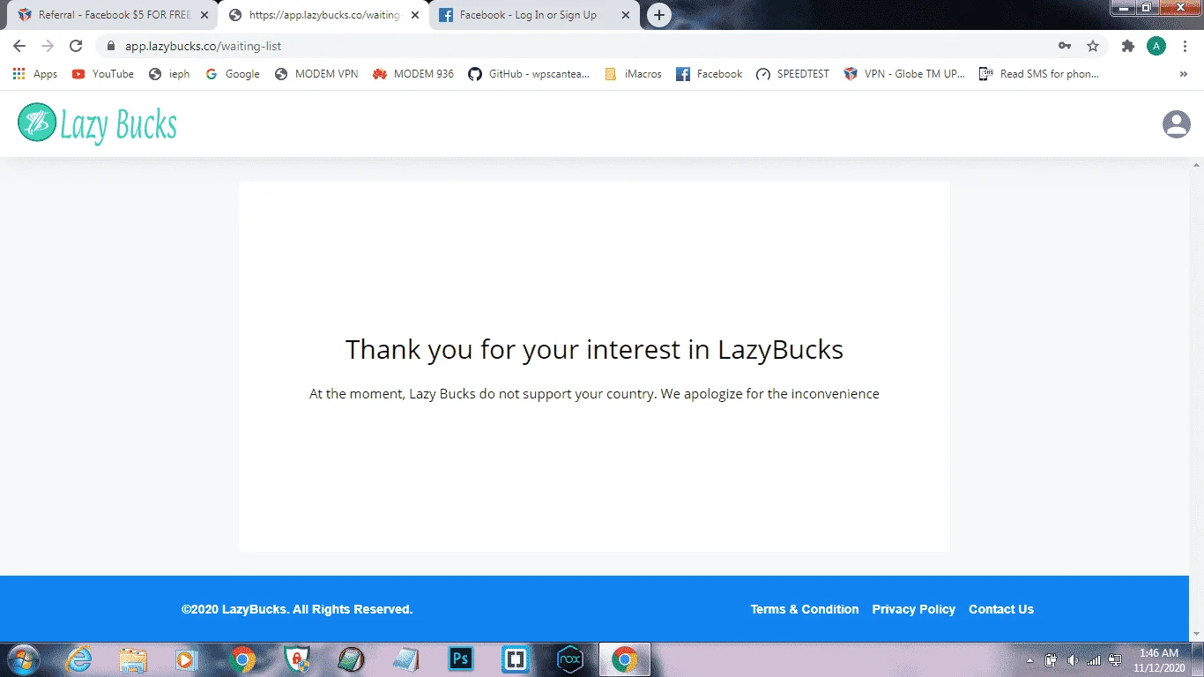The height and width of the screenshot is (677, 1204).
Task: Open the Privacy Policy footer link
Action: click(913, 609)
